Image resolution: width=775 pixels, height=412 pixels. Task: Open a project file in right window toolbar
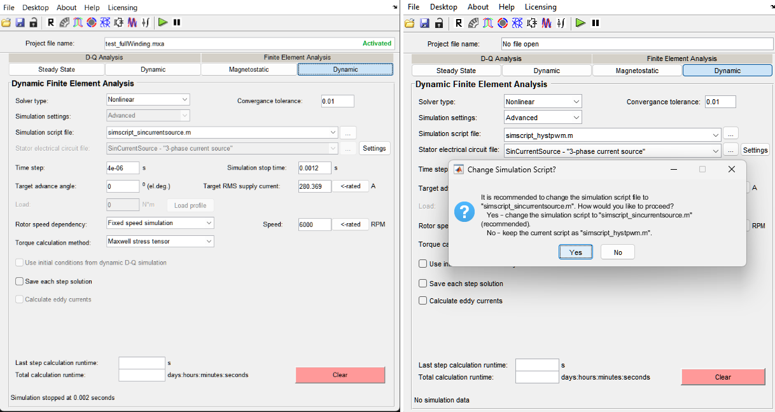pos(408,23)
